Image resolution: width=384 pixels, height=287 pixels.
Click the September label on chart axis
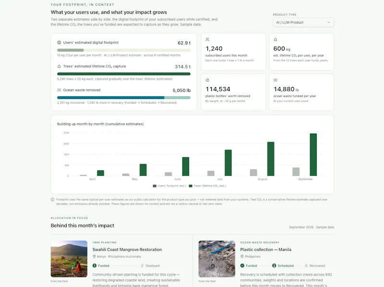pos(305,179)
